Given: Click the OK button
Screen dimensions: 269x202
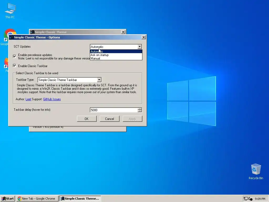Looking at the screenshot, I should pos(87,119).
